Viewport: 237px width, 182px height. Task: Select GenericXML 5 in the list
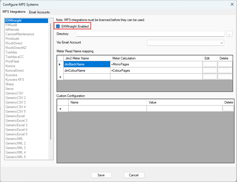point(26,157)
